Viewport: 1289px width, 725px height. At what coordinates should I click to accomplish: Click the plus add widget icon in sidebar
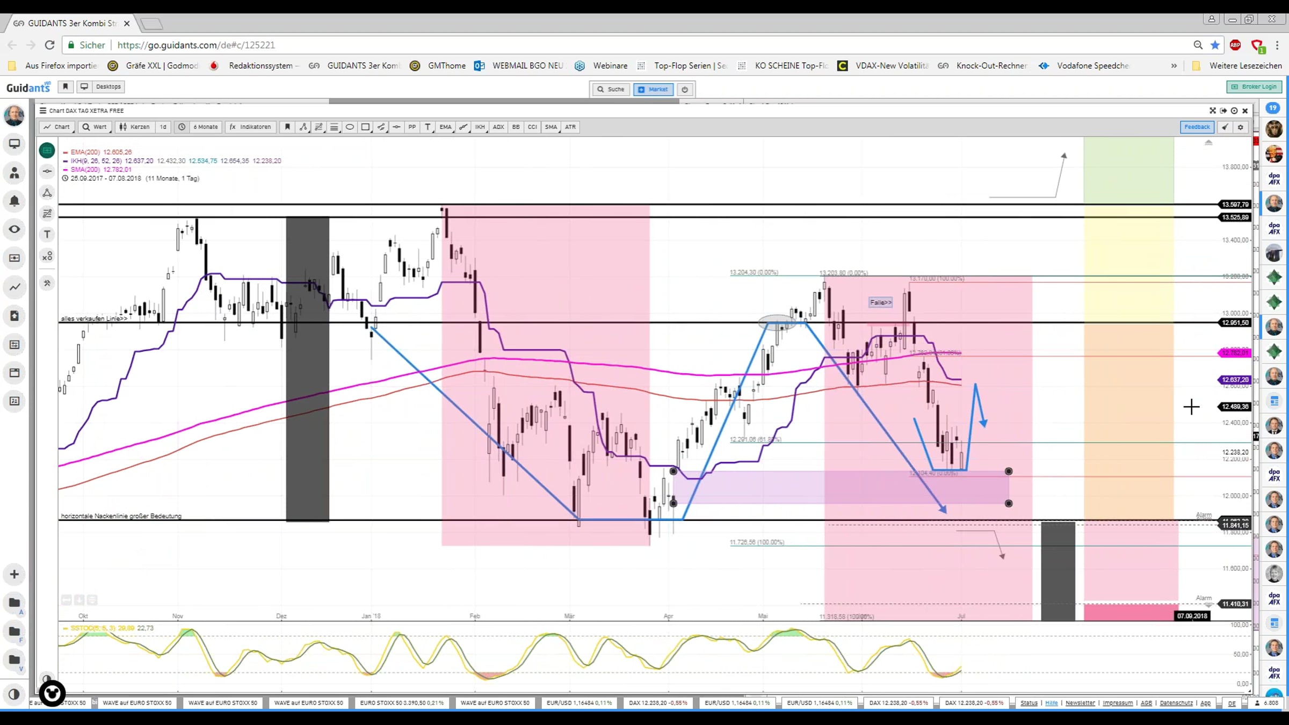(15, 574)
